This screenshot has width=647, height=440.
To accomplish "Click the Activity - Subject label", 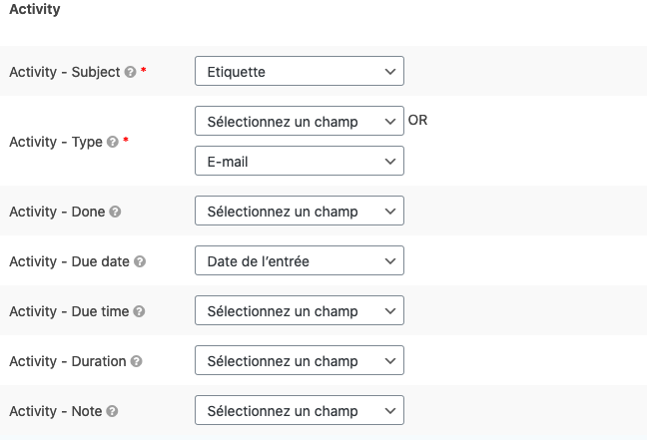I will (x=64, y=72).
